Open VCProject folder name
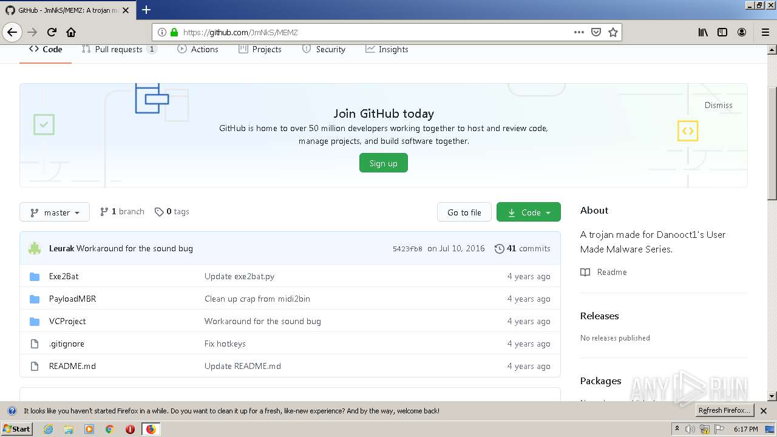The width and height of the screenshot is (777, 437). (x=67, y=321)
